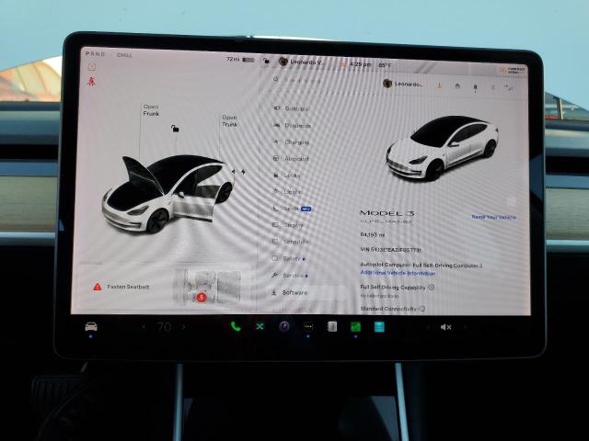Tap info icon next to Full Self-Driving Capability

(x=432, y=288)
